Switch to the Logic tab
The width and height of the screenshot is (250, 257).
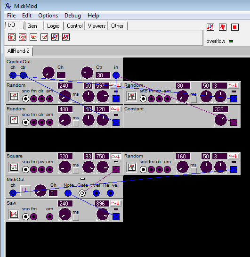coord(53,26)
